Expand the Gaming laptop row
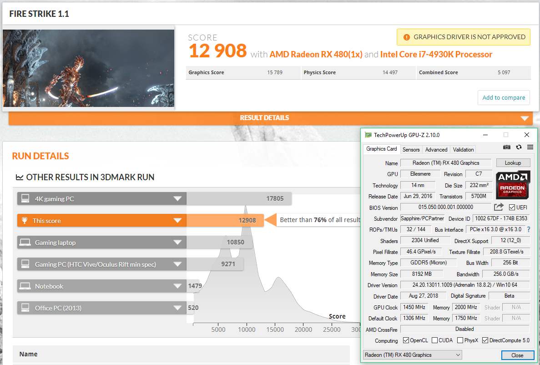The image size is (540, 365). [x=177, y=242]
